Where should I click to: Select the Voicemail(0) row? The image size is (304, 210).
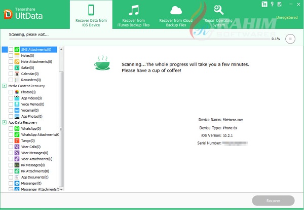30,110
